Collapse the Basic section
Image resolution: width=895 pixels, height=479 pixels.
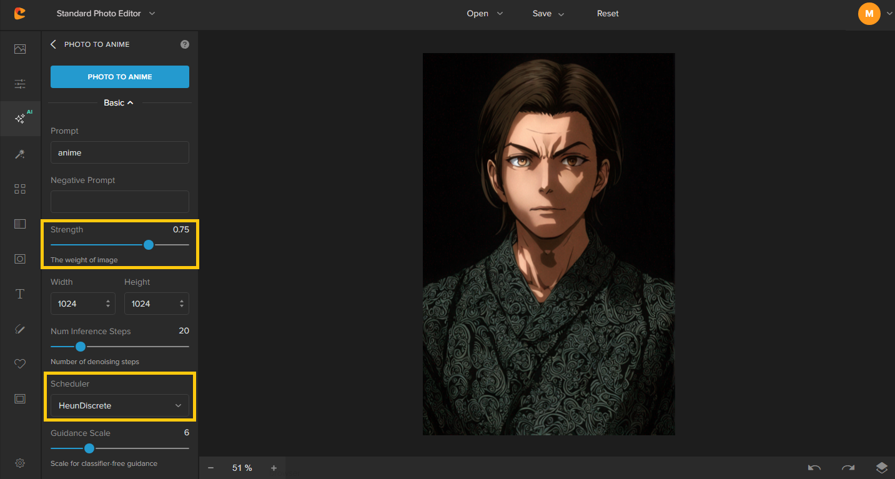[119, 102]
